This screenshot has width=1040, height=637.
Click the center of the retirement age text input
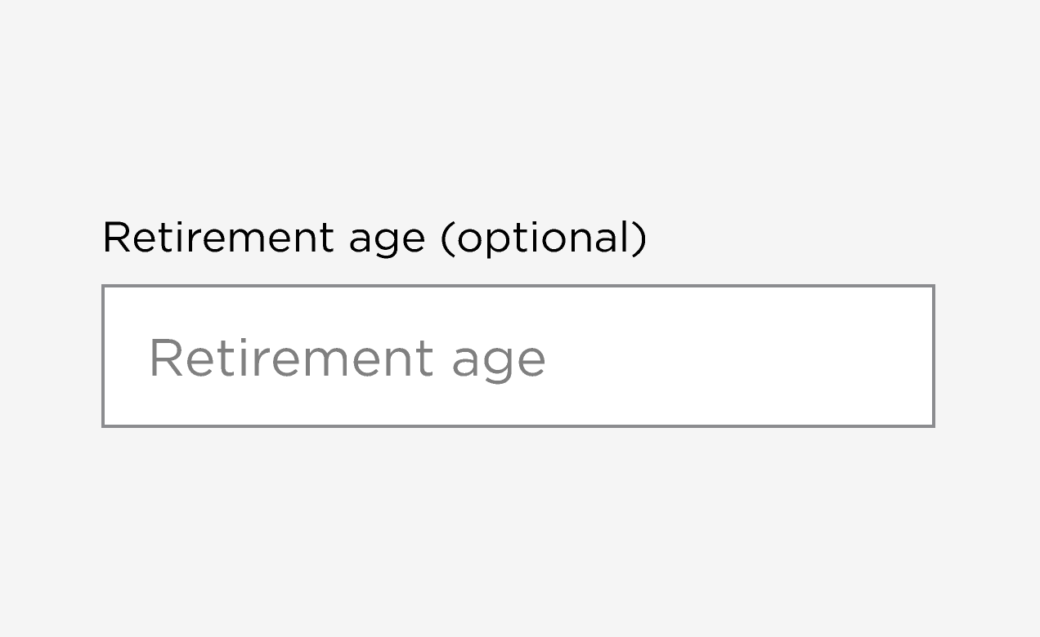(518, 356)
